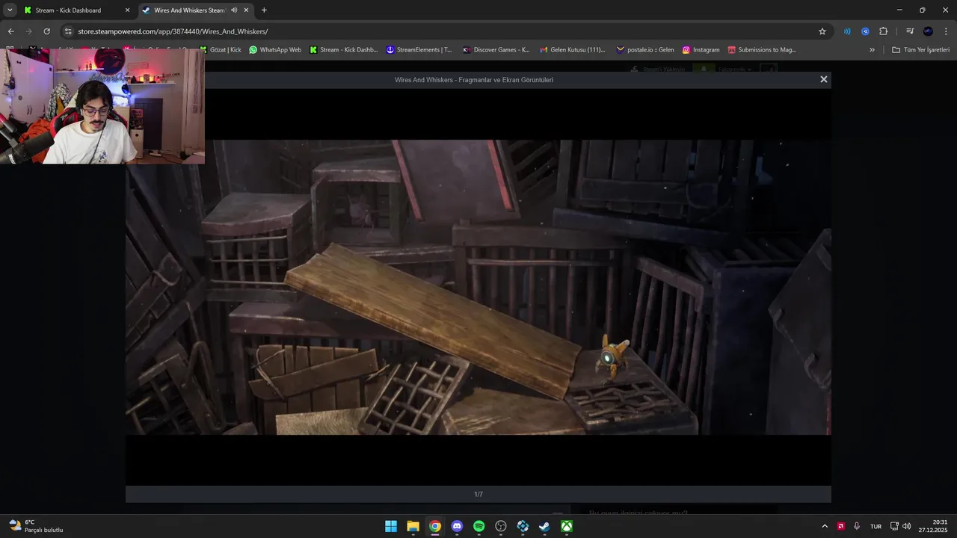Image resolution: width=957 pixels, height=538 pixels.
Task: Click the AMD software tray icon
Action: coord(841,526)
